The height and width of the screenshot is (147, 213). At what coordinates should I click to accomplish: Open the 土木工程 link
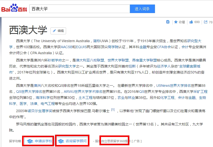(85, 98)
